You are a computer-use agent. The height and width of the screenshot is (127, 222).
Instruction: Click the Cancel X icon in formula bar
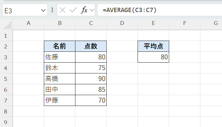pos(62,10)
